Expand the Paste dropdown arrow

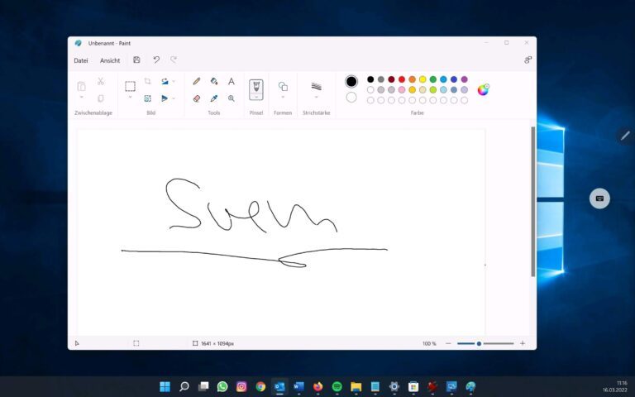point(81,98)
